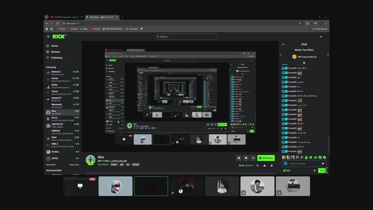Click the green KICK logo
Image resolution: width=373 pixels, height=210 pixels.
click(60, 36)
